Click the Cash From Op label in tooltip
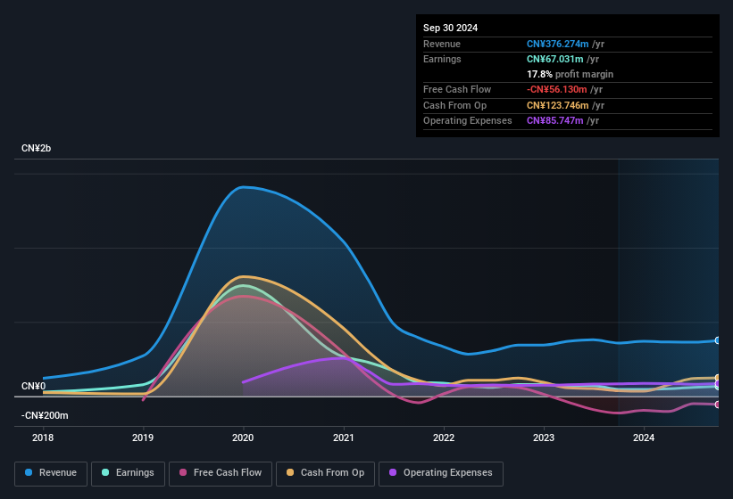 click(x=454, y=105)
